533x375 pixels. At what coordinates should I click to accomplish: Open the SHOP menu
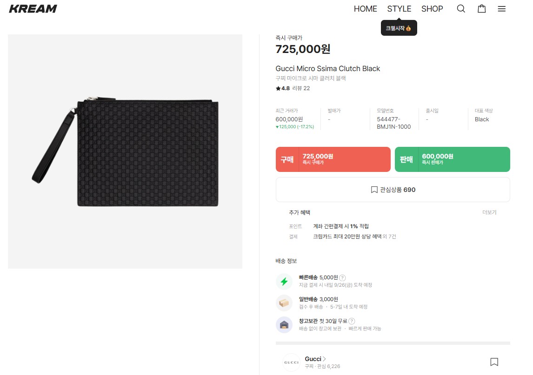click(432, 9)
